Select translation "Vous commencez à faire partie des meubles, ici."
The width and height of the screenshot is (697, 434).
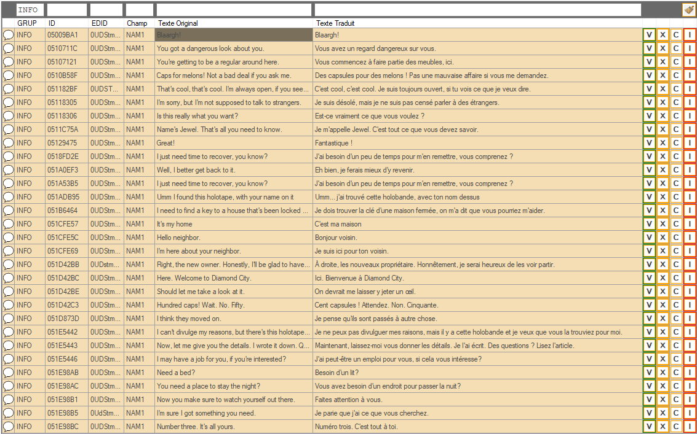[384, 61]
